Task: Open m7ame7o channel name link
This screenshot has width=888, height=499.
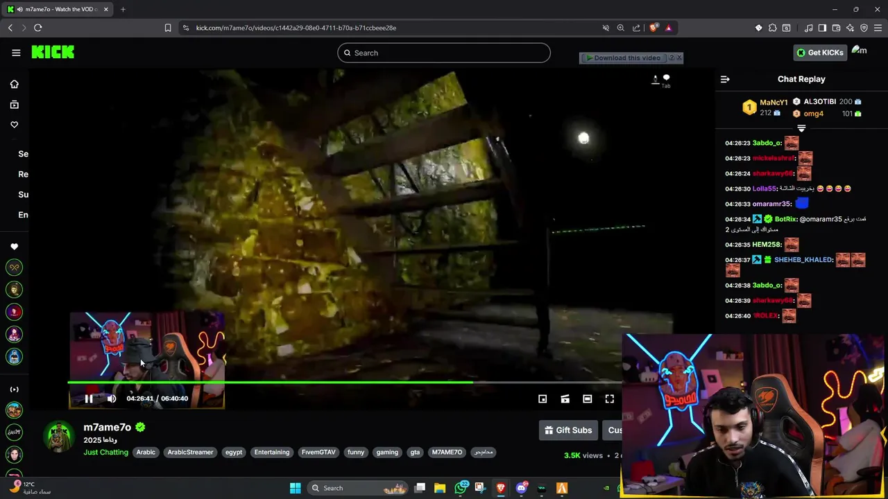Action: pyautogui.click(x=108, y=428)
